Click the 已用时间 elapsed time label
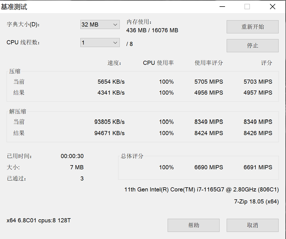Screen dimensions: 286x239 click(x=19, y=156)
